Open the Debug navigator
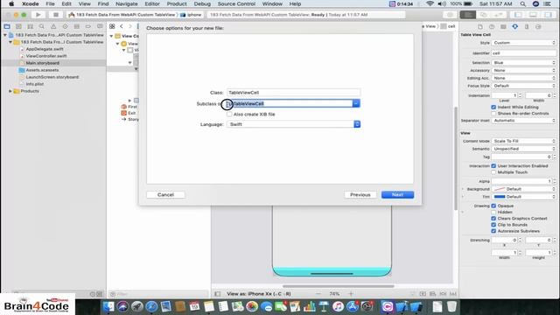This screenshot has height=315, width=560. click(x=76, y=26)
